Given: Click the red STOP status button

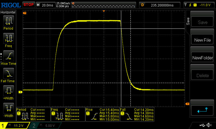Looking at the screenshot, I should point(28,5).
